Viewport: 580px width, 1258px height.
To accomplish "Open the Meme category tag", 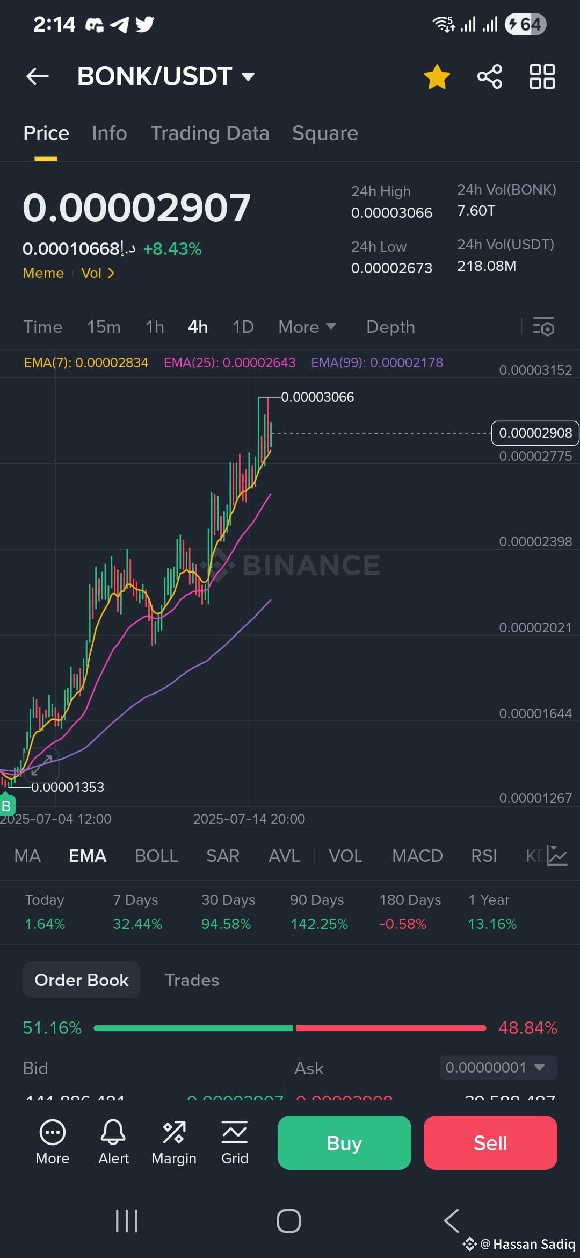I will tap(43, 273).
